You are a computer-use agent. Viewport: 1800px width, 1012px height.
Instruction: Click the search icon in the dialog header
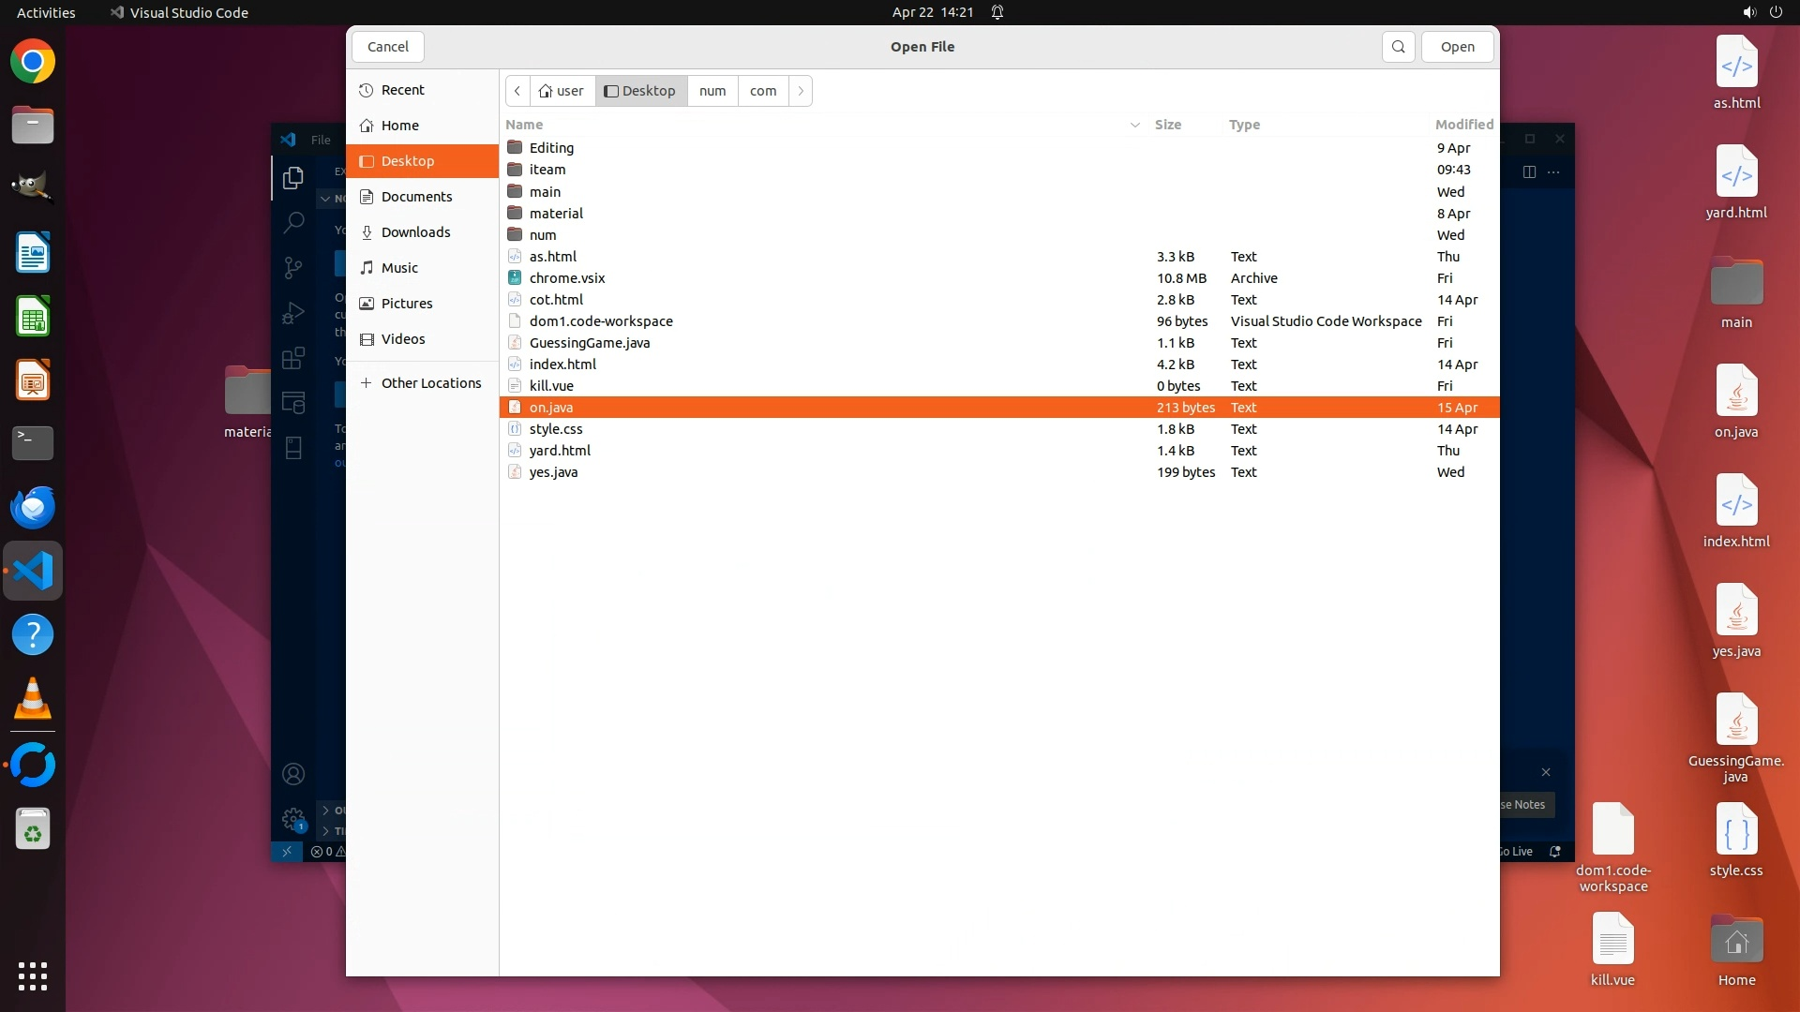pos(1398,47)
